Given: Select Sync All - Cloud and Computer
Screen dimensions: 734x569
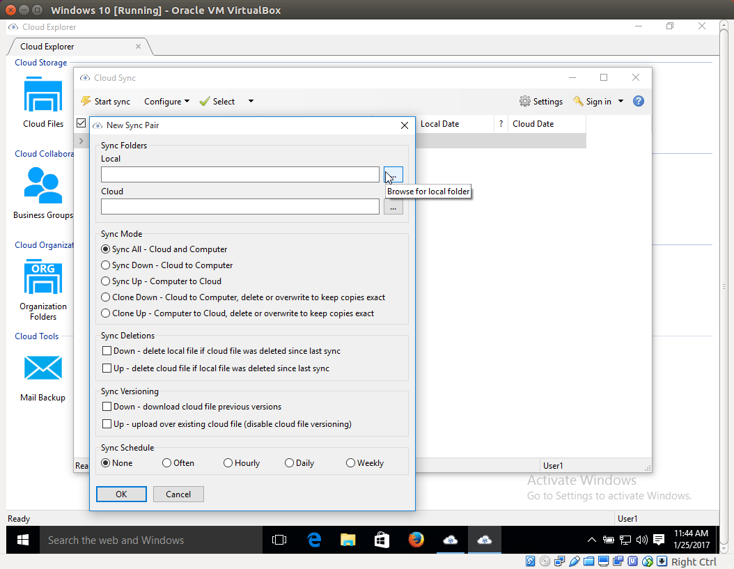Looking at the screenshot, I should (x=106, y=249).
